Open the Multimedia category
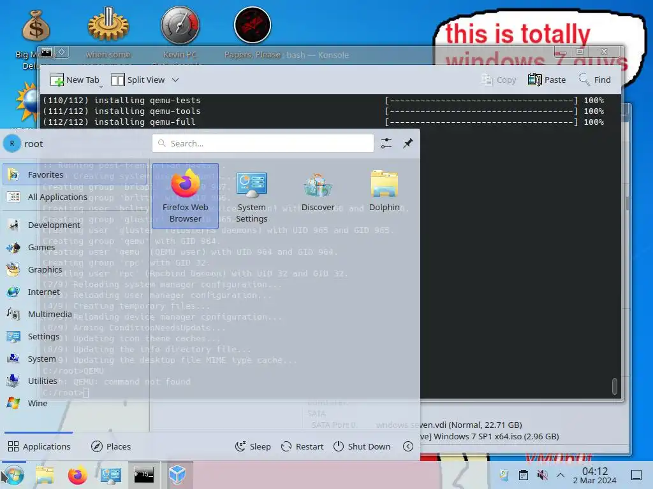653x489 pixels. tap(75, 314)
